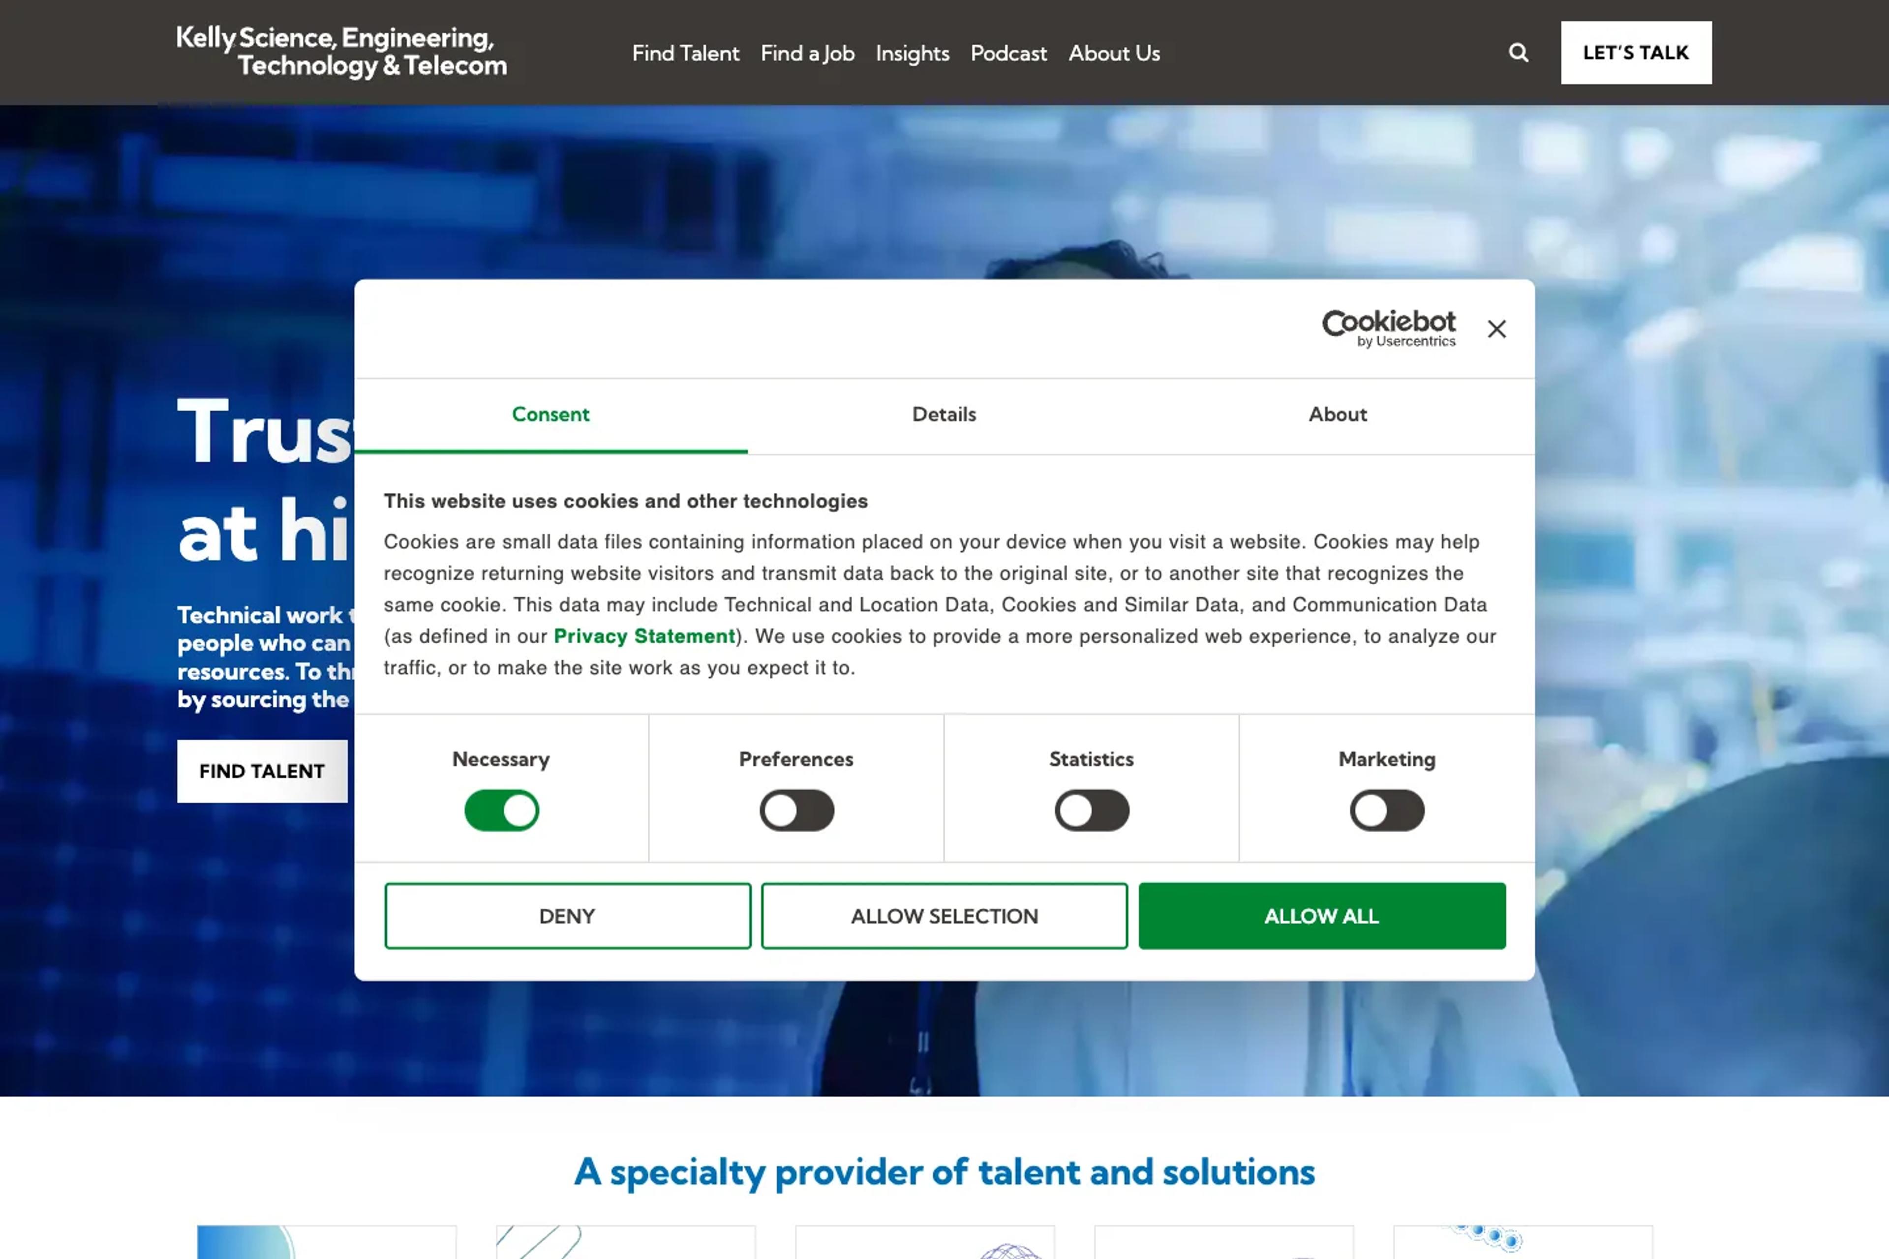The height and width of the screenshot is (1259, 1889).
Task: Open the Details tab
Action: pos(944,415)
